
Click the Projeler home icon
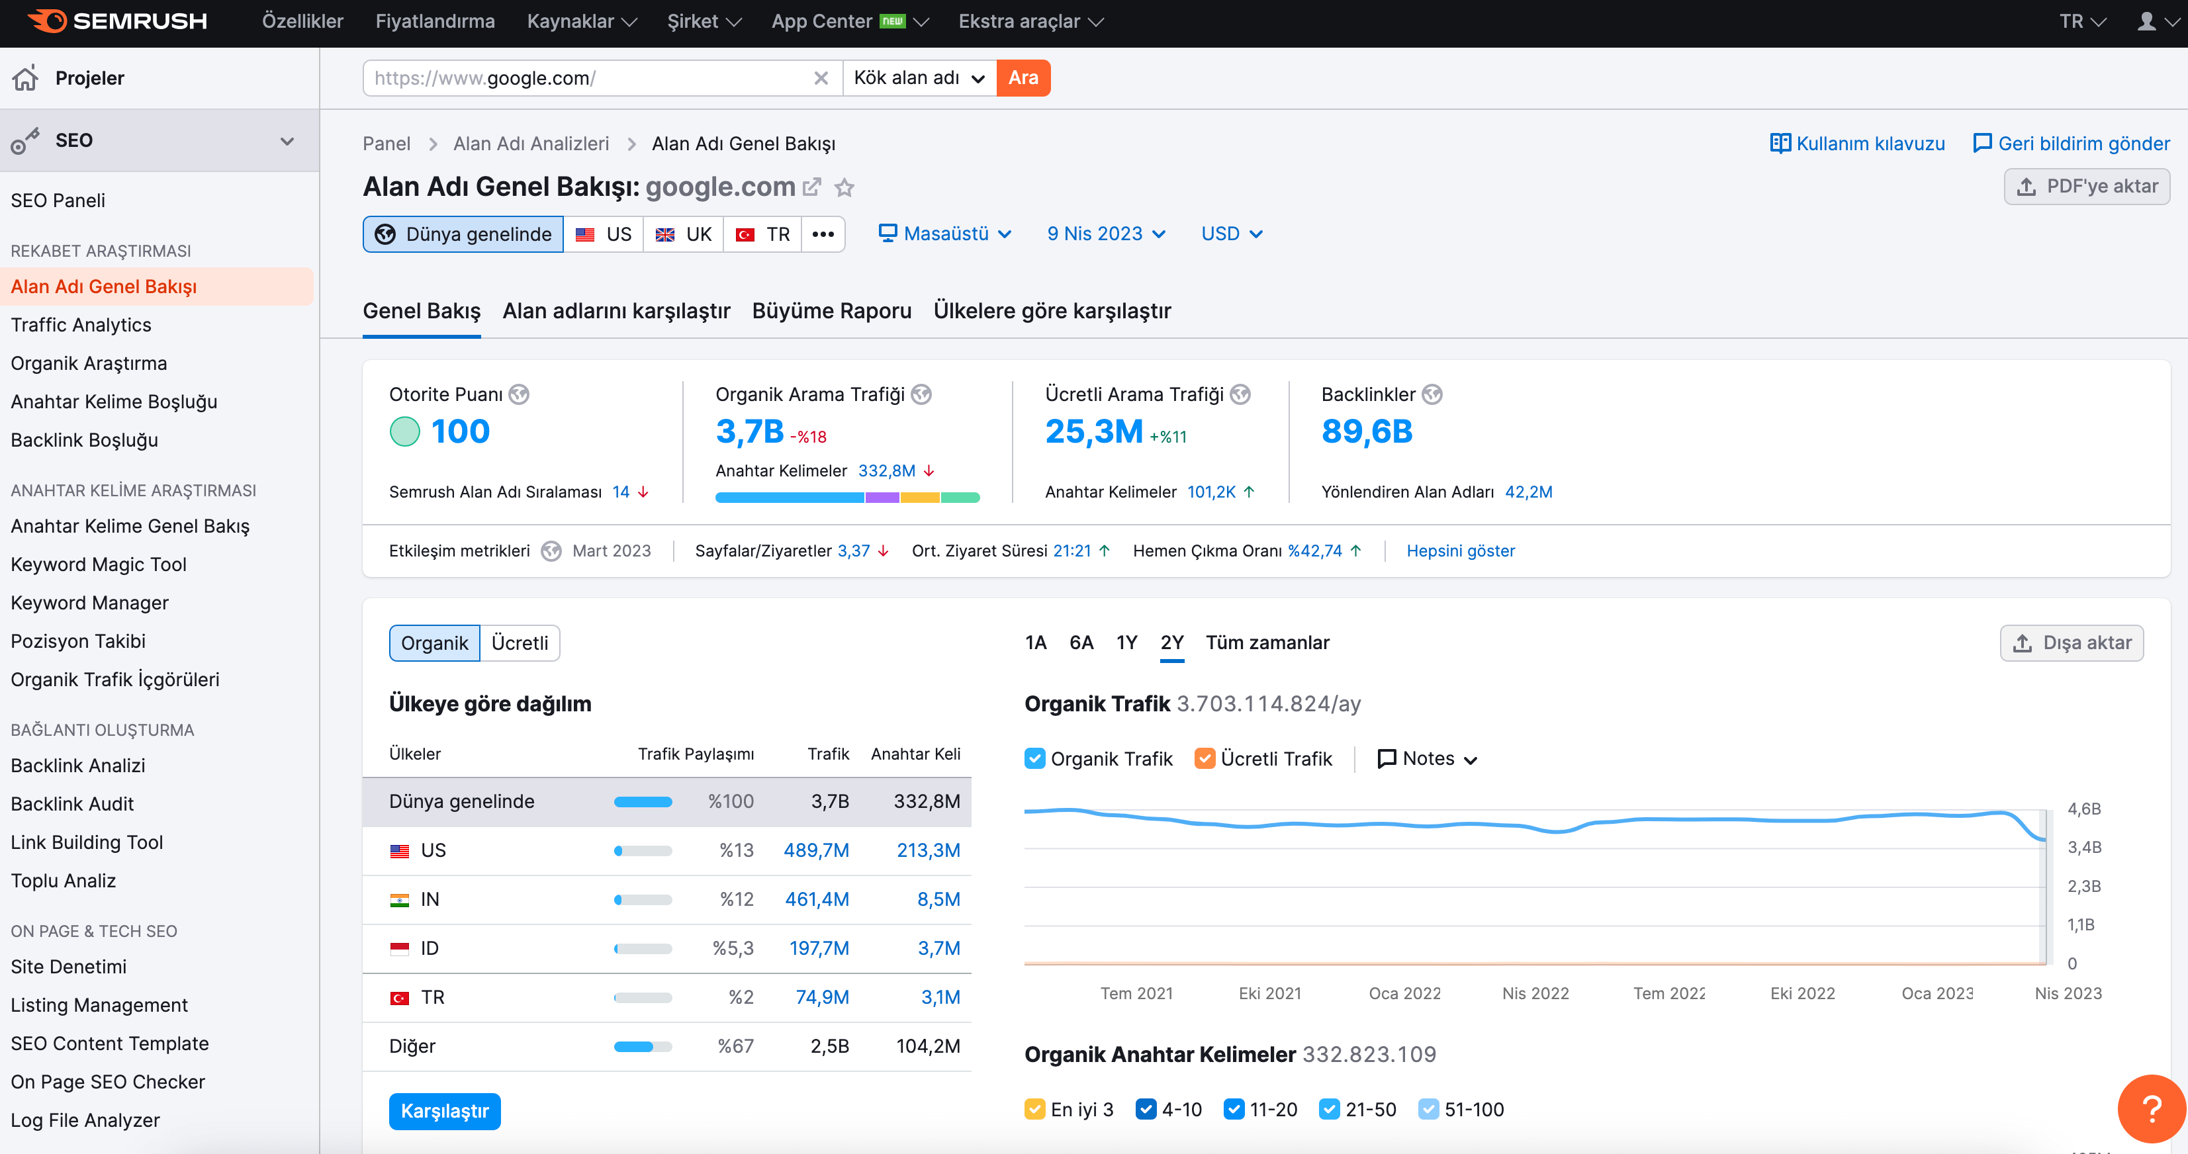(26, 78)
